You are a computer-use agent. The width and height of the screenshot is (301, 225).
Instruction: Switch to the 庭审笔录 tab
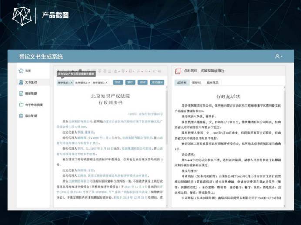coord(213,82)
